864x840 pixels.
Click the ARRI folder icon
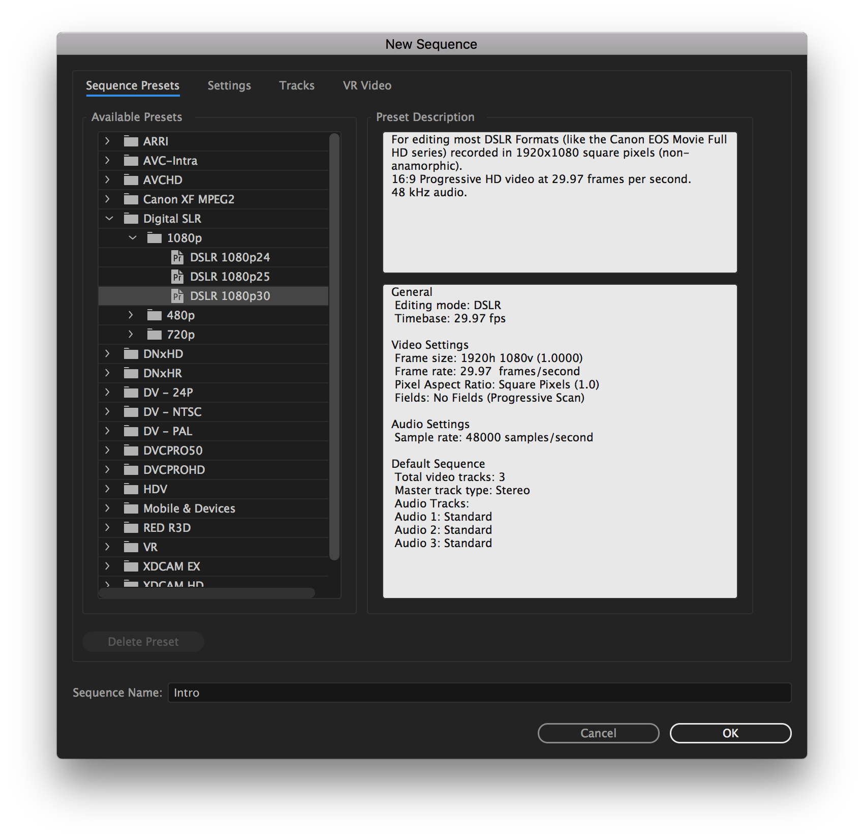pos(131,141)
